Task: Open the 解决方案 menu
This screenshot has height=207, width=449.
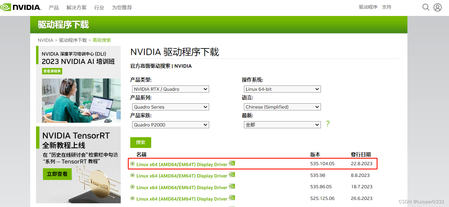Action: click(x=76, y=7)
